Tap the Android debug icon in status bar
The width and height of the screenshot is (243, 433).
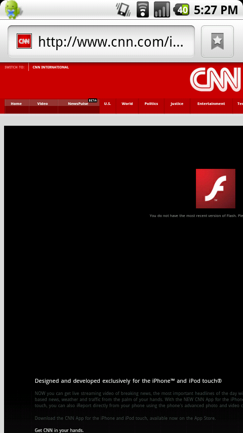(13, 10)
